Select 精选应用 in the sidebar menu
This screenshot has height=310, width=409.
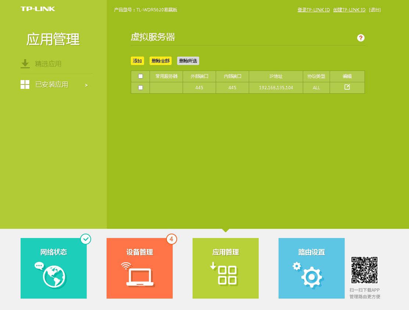pyautogui.click(x=48, y=64)
